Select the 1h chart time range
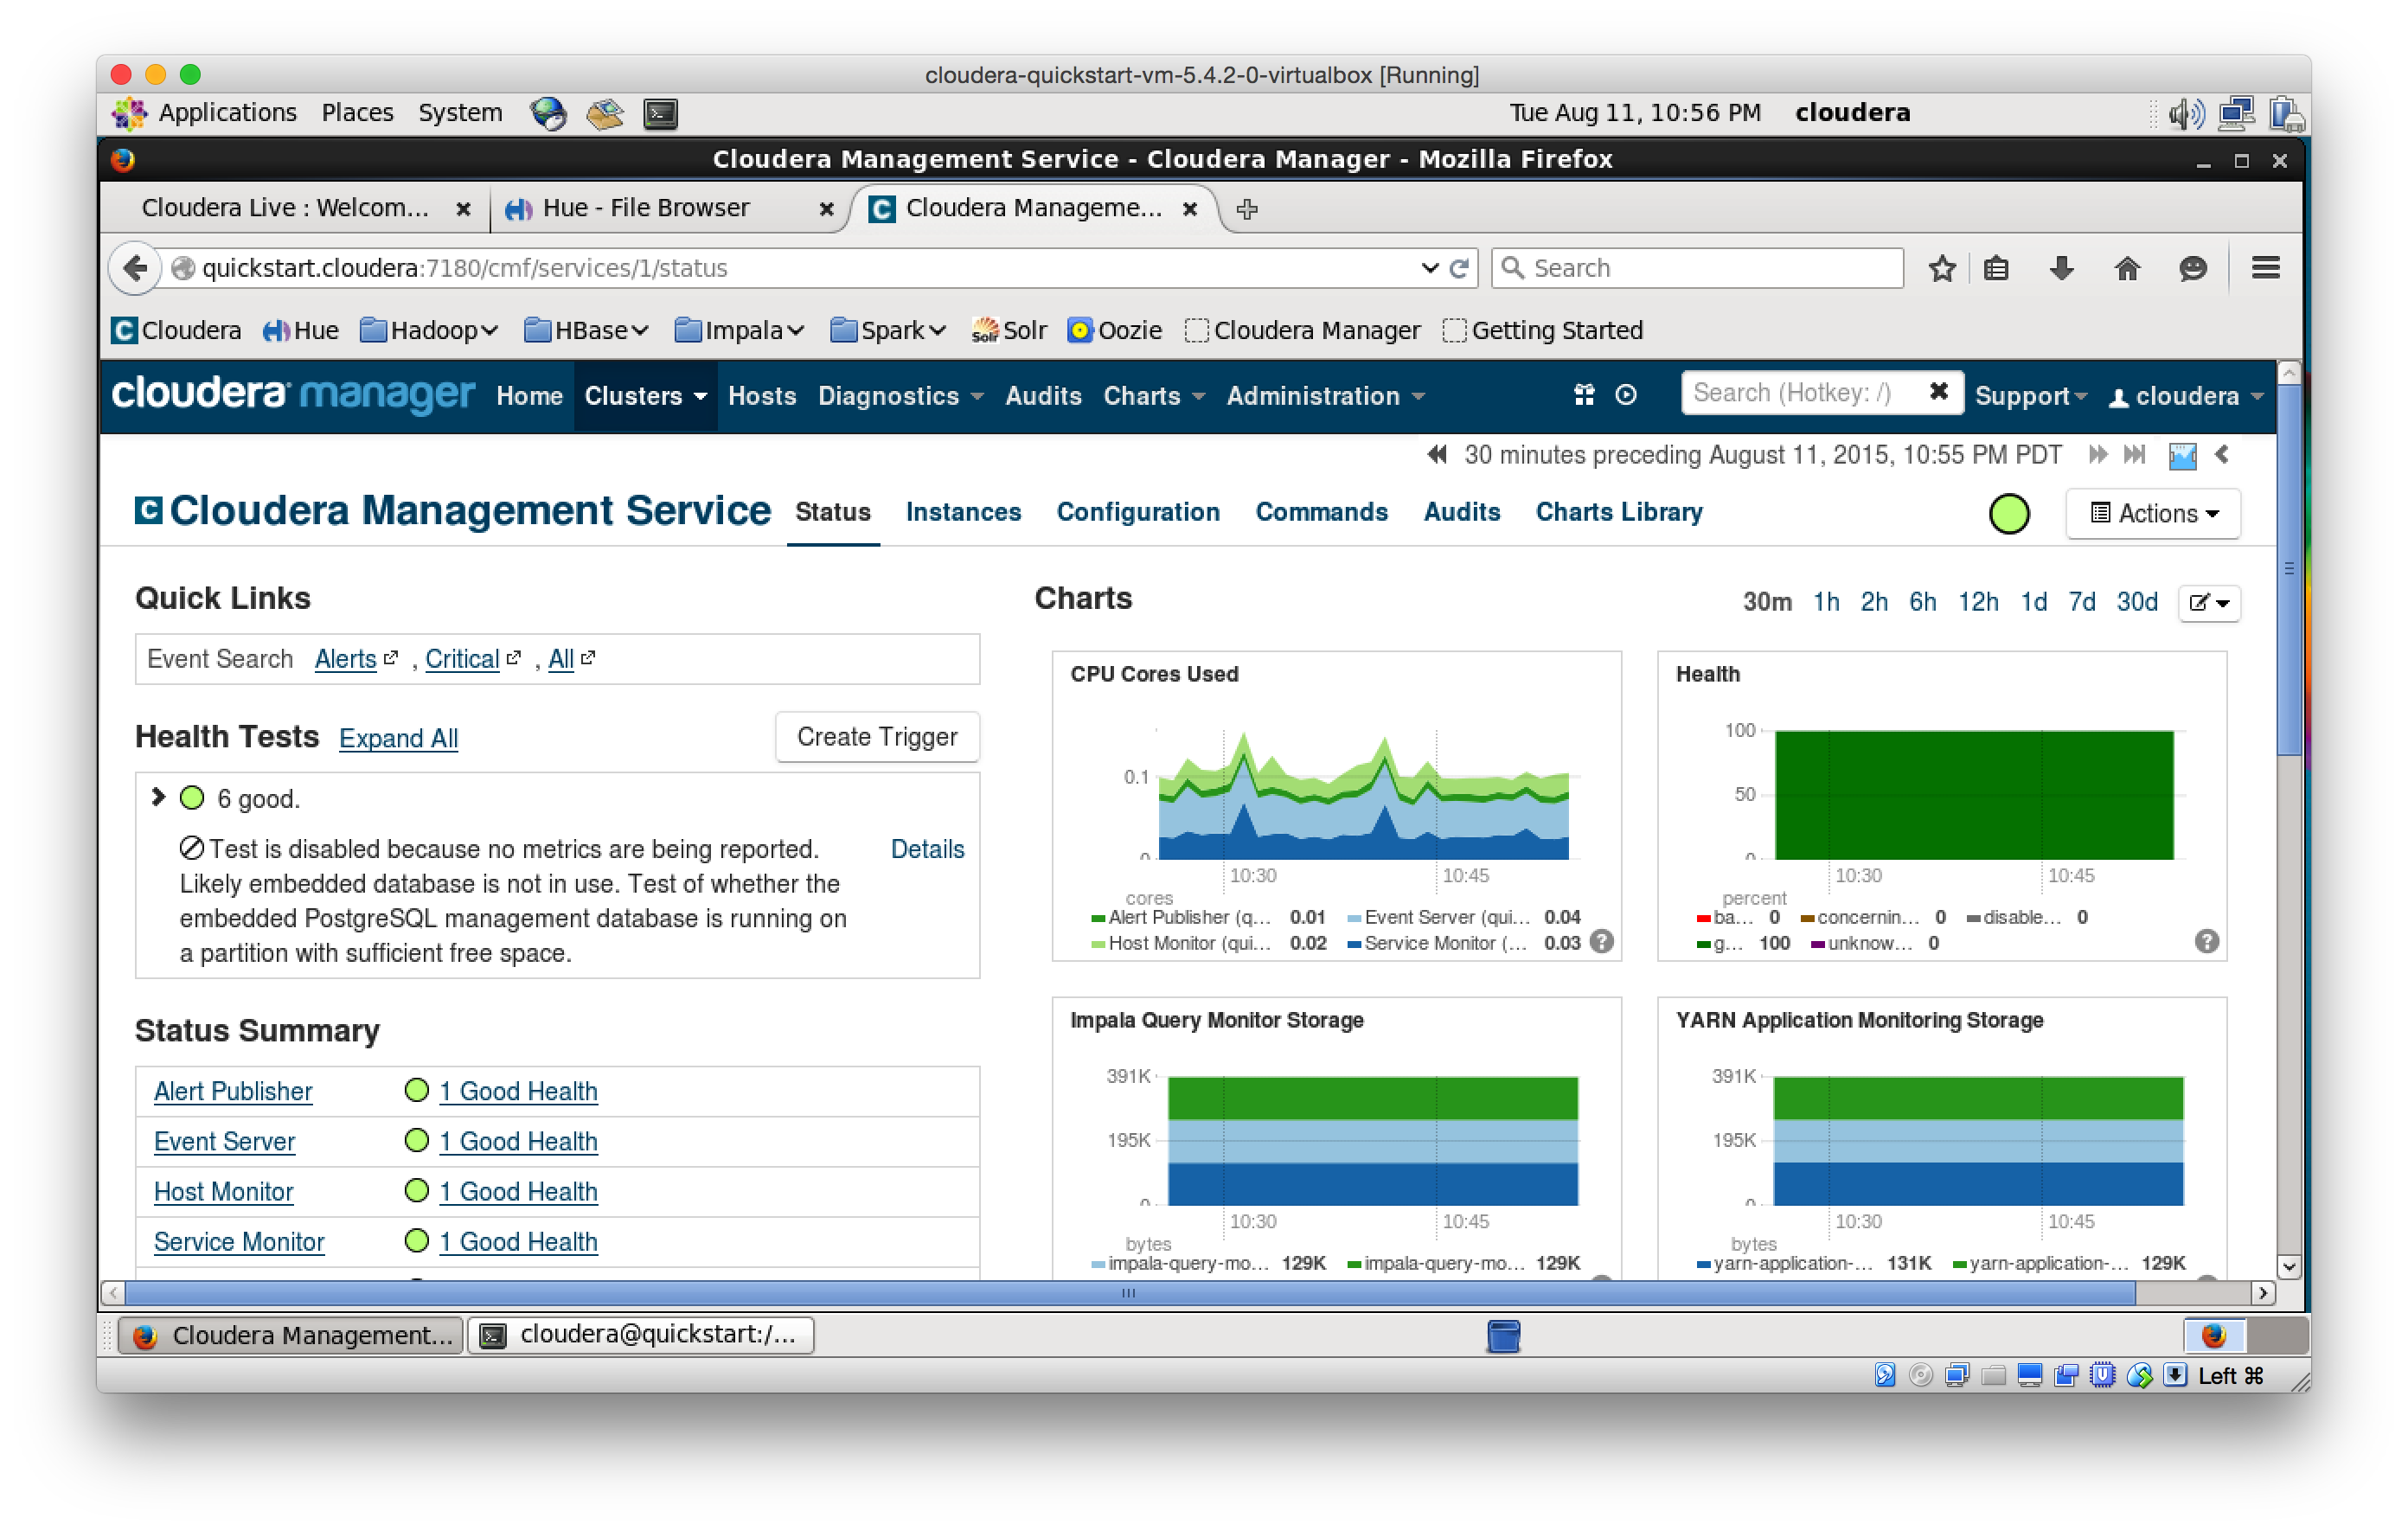The image size is (2408, 1531). click(x=1825, y=602)
